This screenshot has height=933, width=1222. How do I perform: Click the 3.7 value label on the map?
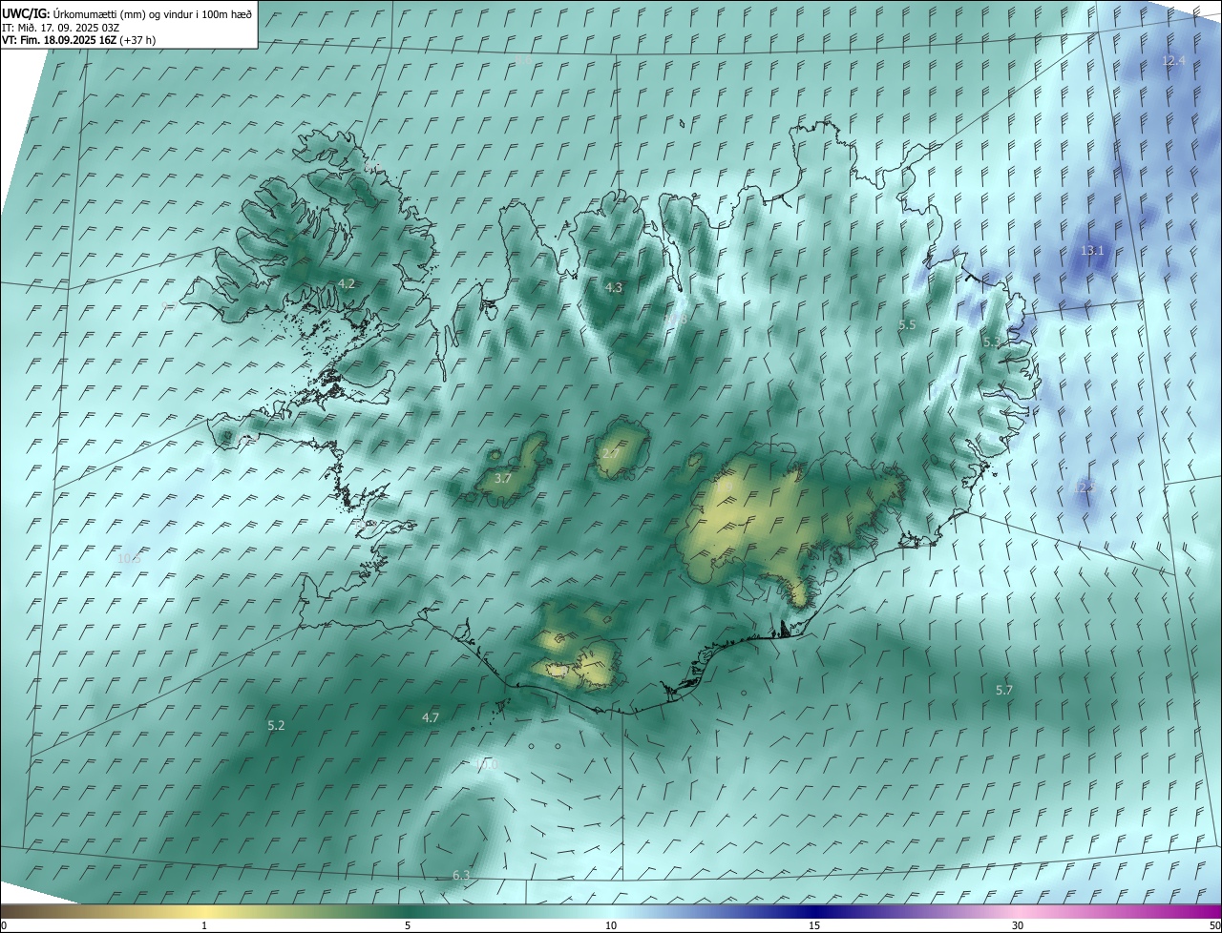click(504, 478)
